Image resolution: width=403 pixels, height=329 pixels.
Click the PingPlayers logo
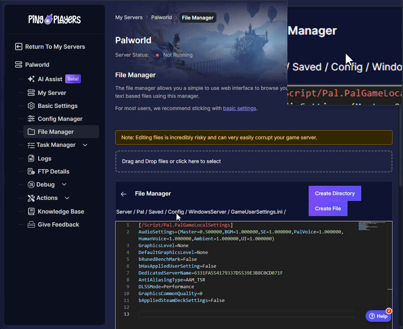(x=54, y=19)
